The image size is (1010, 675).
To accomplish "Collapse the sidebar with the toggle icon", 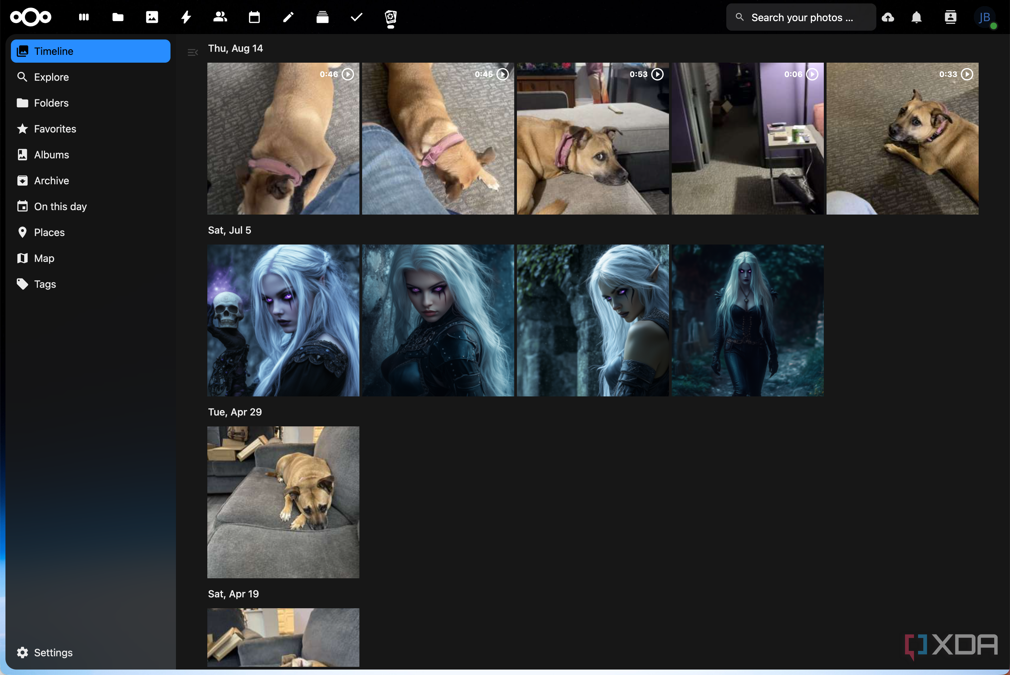I will coord(193,52).
